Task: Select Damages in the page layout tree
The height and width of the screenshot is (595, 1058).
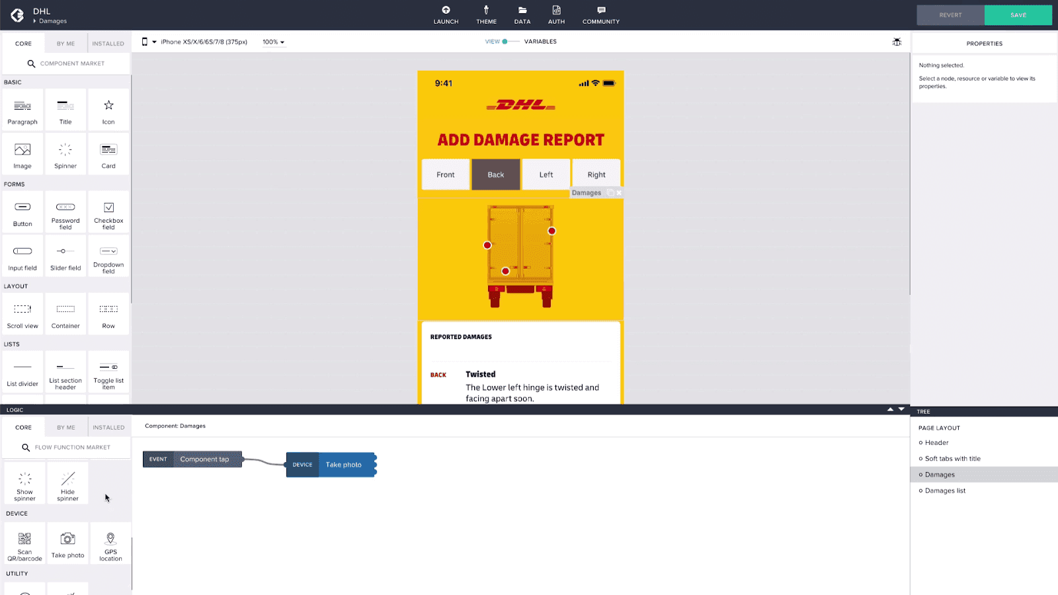Action: click(984, 475)
